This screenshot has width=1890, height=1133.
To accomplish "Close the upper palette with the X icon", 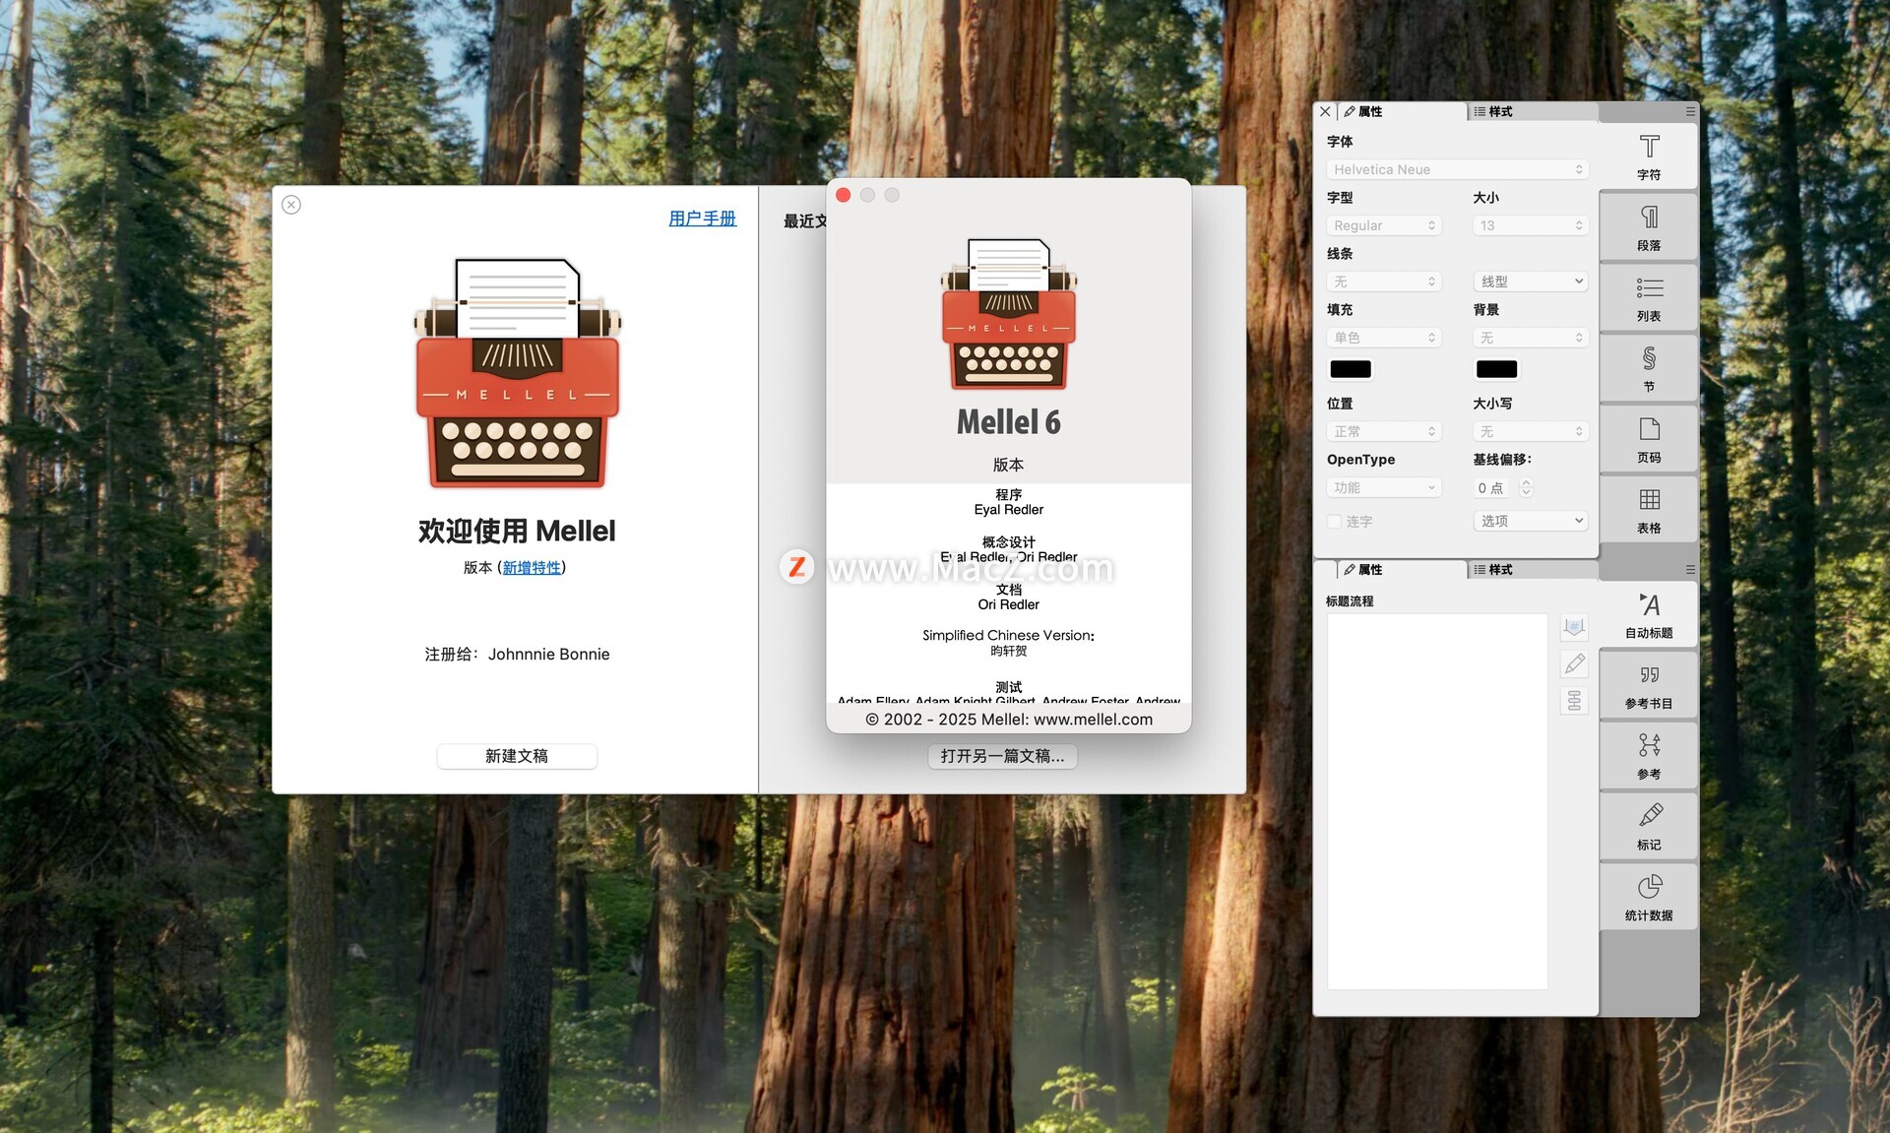I will (1325, 111).
